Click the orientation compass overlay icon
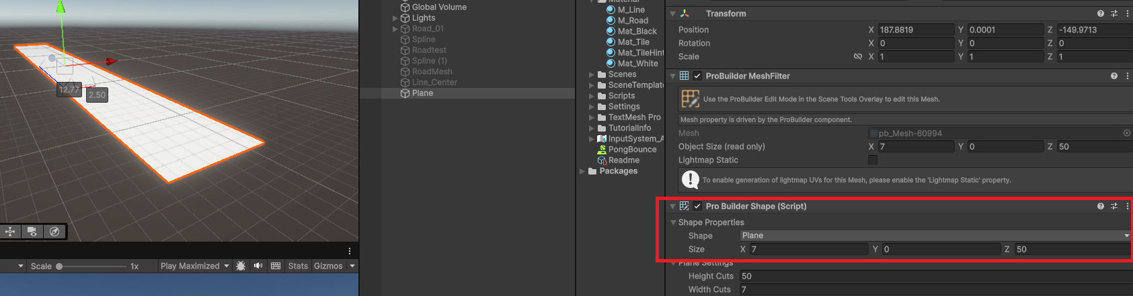 point(54,232)
